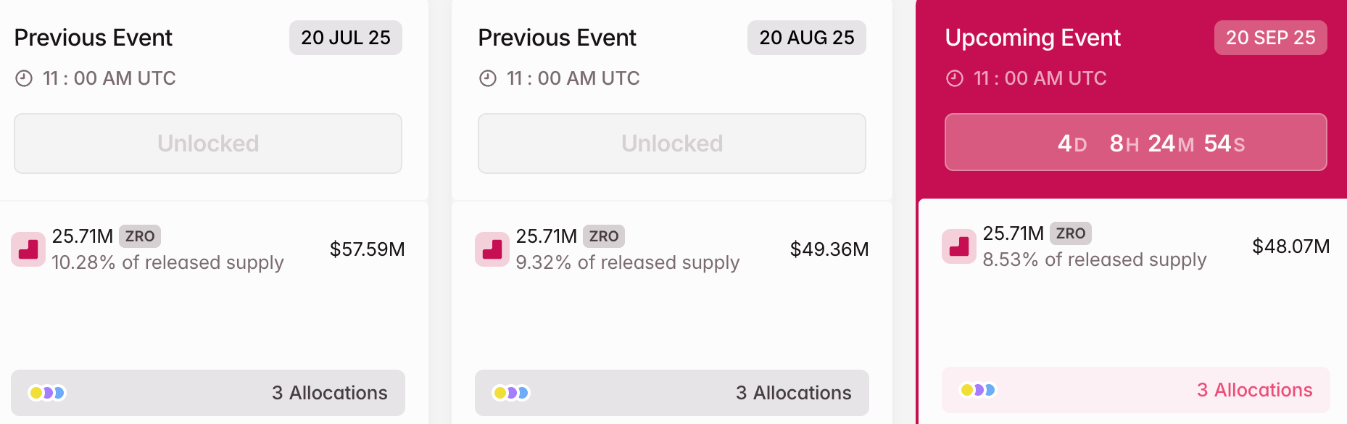The image size is (1347, 424).
Task: Click the Unlocked button for 20 AUG event
Action: click(x=672, y=144)
